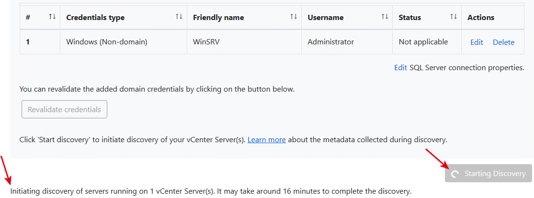Click the loading spinner beside Starting Discovery
The height and width of the screenshot is (198, 534).
point(455,174)
